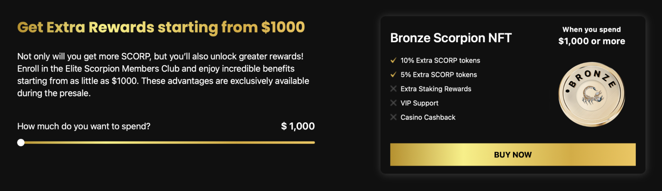The width and height of the screenshot is (662, 191).
Task: Click the checkmark beside 5% Extra SCORP tokens
Action: tap(393, 74)
